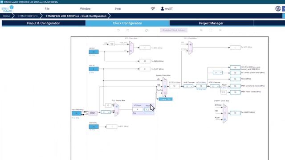Click the zoom out magnifier icon
Screen dimensions: 285x160
coord(220,30)
